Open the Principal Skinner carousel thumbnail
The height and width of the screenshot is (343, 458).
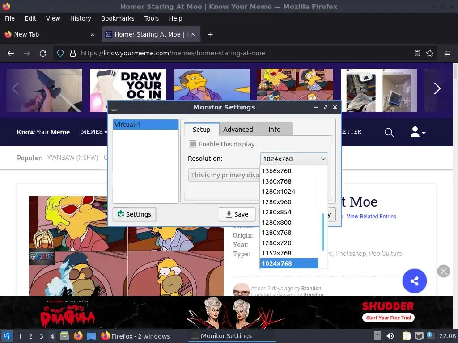[212, 84]
